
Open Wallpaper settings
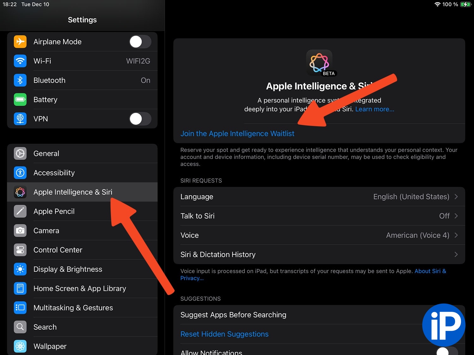pyautogui.click(x=82, y=346)
